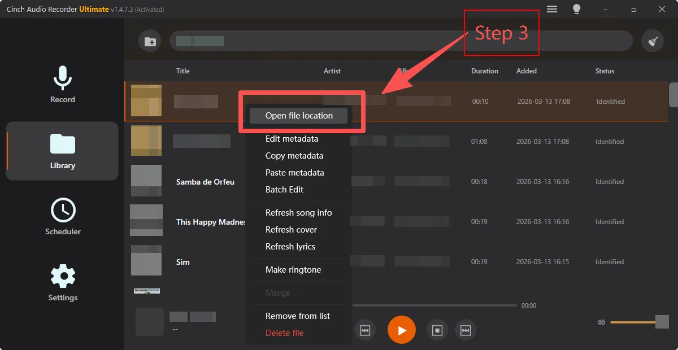Click Open file location
678x350 pixels.
tap(299, 115)
